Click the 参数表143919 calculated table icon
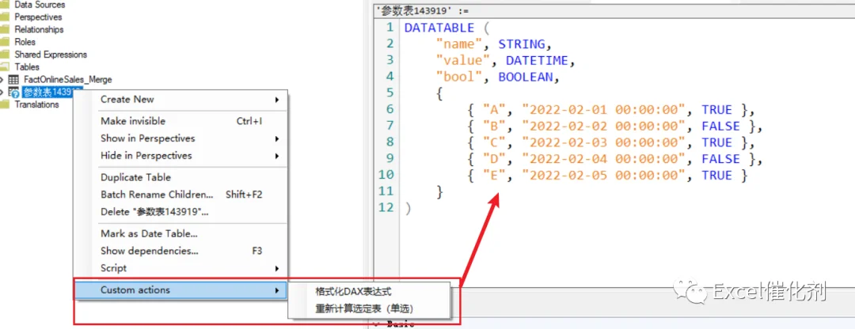855x329 pixels. (14, 92)
